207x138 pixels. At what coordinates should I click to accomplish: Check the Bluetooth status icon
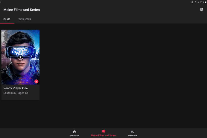192,2
